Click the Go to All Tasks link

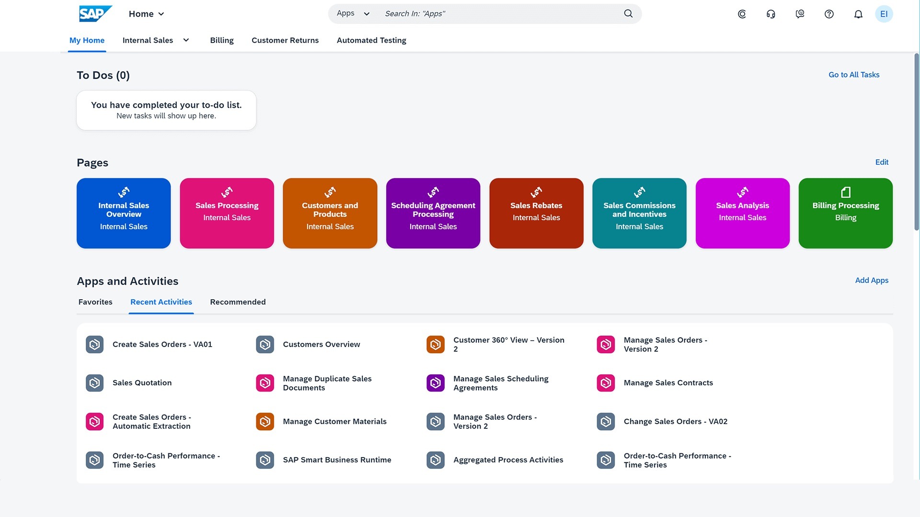click(x=854, y=75)
